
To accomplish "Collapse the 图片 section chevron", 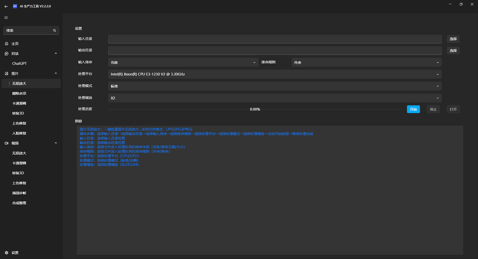I will pos(55,73).
